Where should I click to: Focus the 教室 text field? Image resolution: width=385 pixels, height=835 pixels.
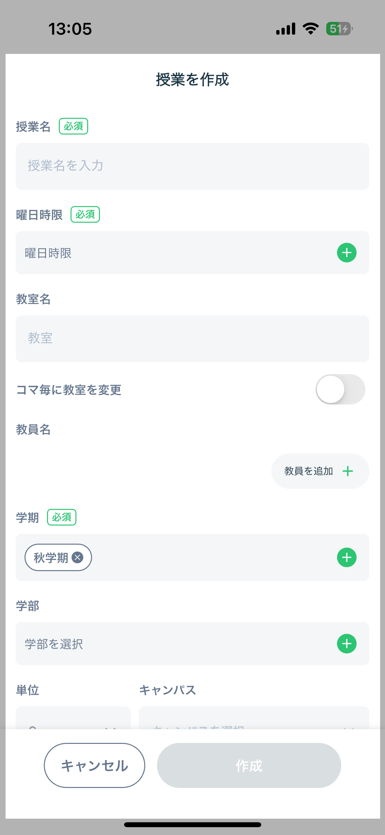point(192,338)
